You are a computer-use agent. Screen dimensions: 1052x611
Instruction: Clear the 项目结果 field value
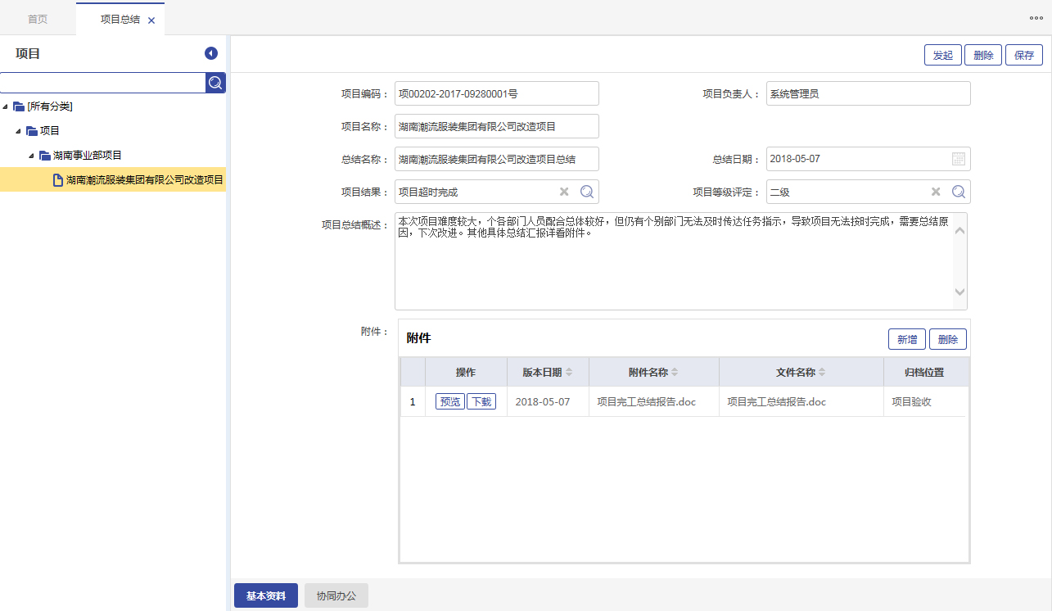coord(564,192)
